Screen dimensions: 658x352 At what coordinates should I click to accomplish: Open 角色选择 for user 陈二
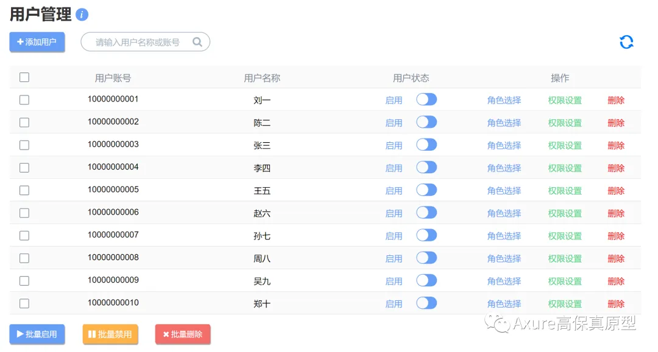(504, 122)
